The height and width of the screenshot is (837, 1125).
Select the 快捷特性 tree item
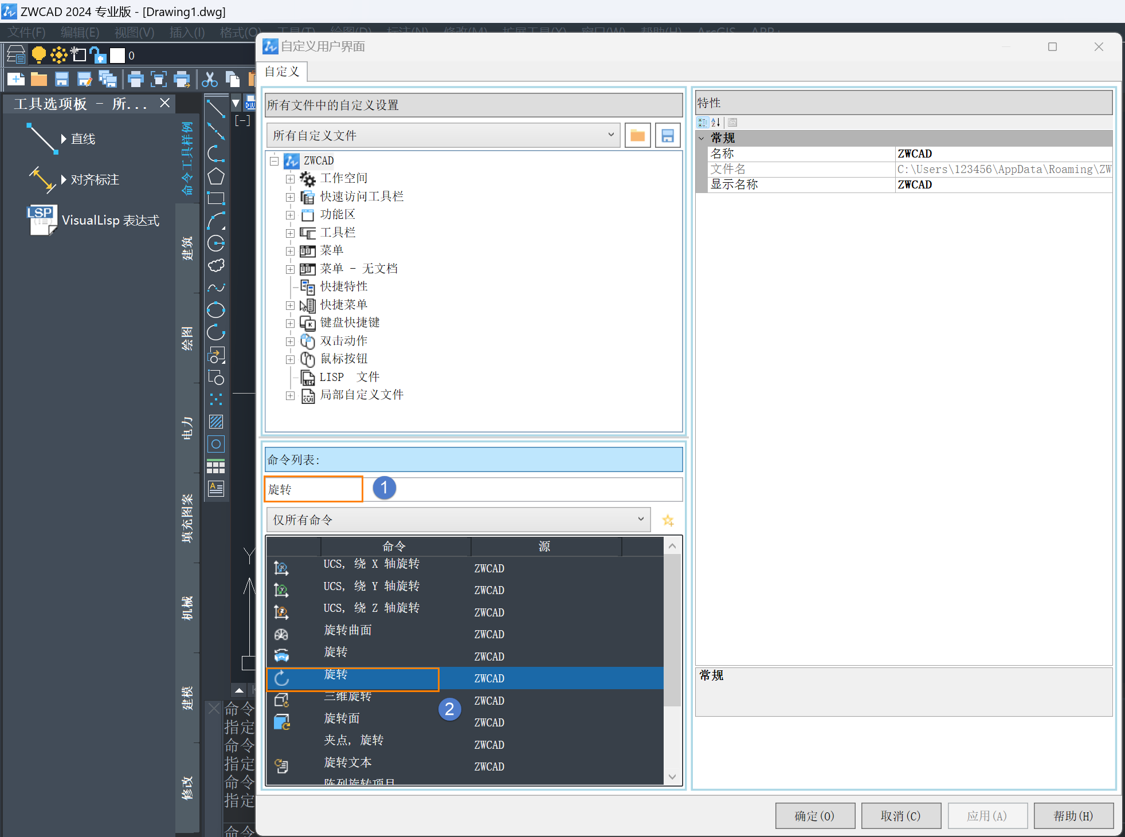pyautogui.click(x=343, y=286)
